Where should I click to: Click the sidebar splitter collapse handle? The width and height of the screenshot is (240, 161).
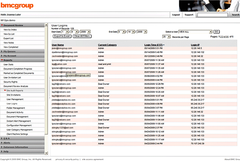pos(49,88)
